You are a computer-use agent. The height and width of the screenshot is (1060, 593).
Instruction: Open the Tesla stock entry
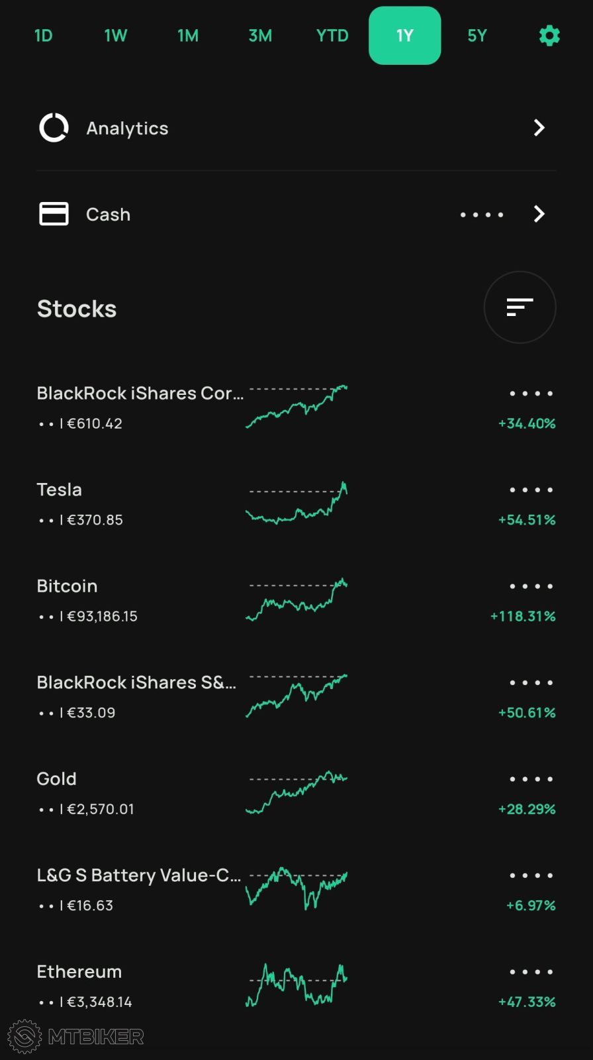tap(60, 490)
